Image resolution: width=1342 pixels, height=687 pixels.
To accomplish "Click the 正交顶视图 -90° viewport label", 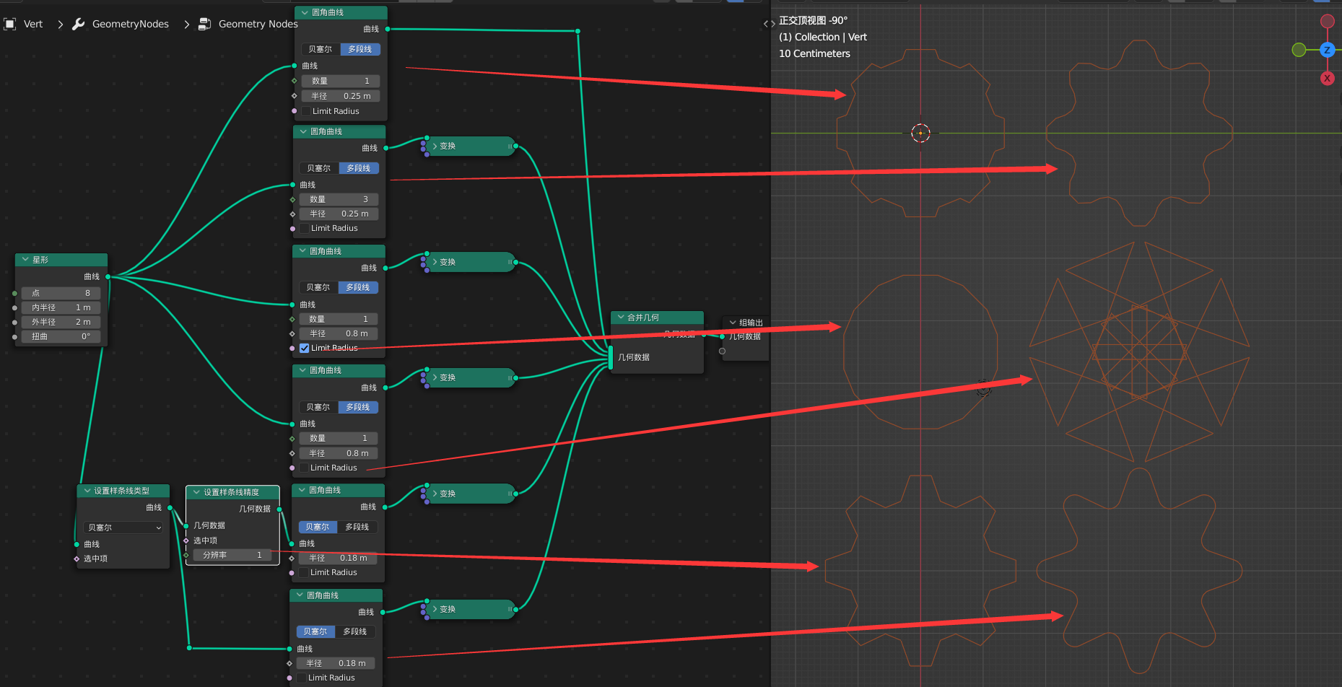I will 813,20.
